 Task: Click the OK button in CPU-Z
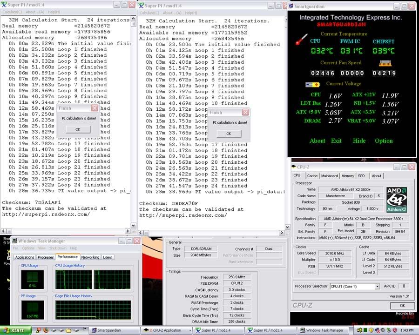pyautogui.click(x=402, y=306)
